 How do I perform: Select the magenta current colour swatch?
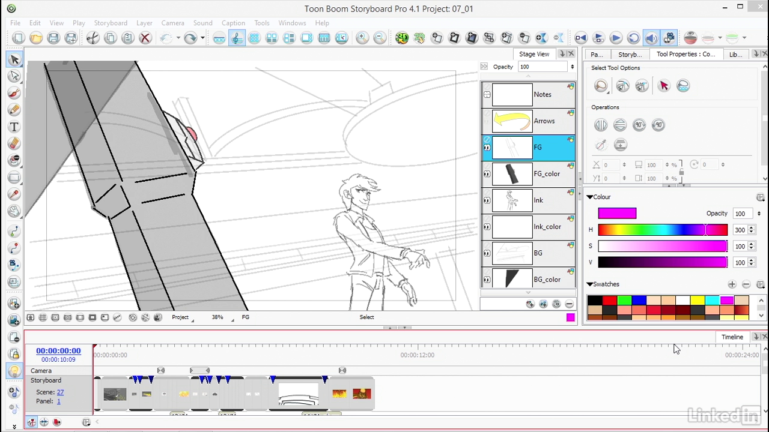tap(617, 213)
